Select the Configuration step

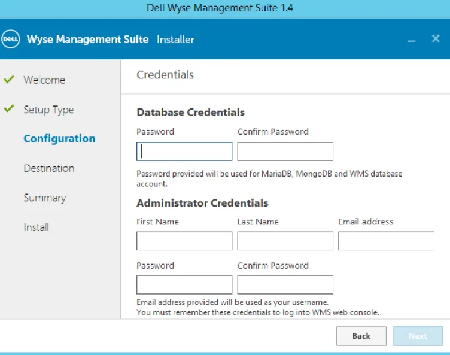tap(59, 139)
